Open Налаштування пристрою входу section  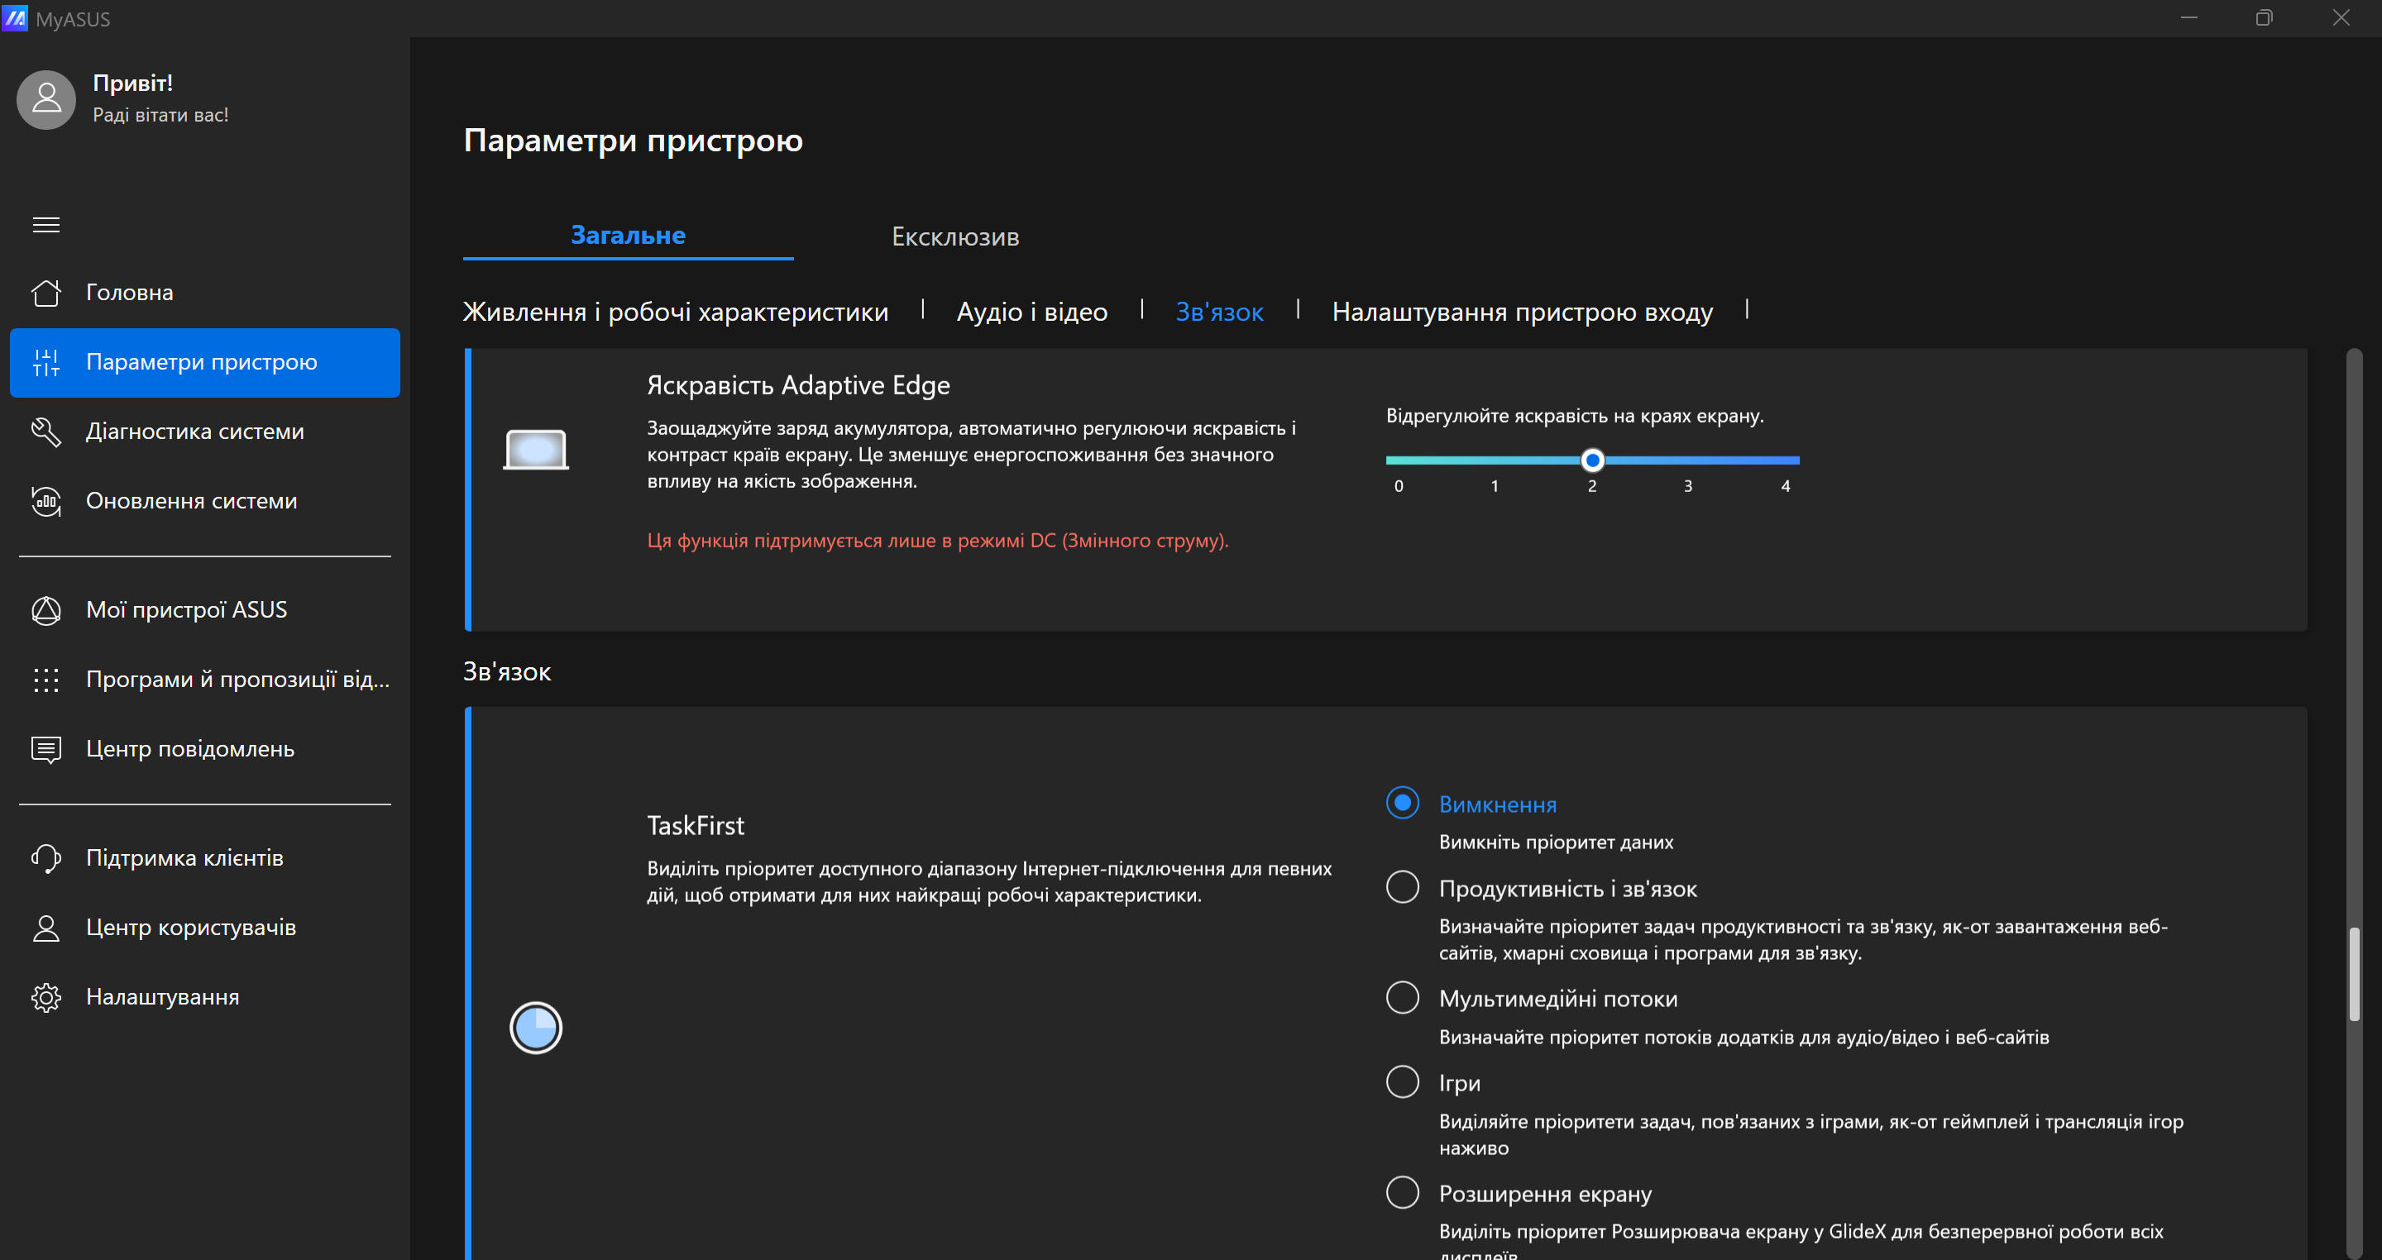point(1522,313)
